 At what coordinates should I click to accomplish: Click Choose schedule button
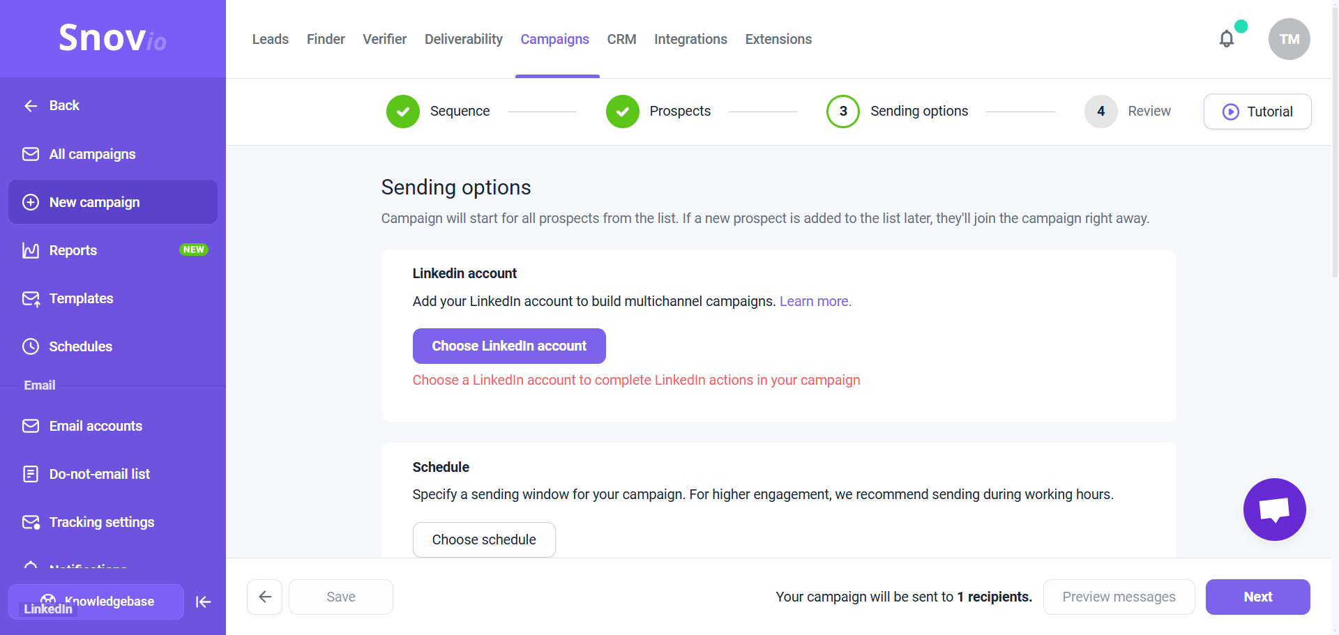coord(484,540)
